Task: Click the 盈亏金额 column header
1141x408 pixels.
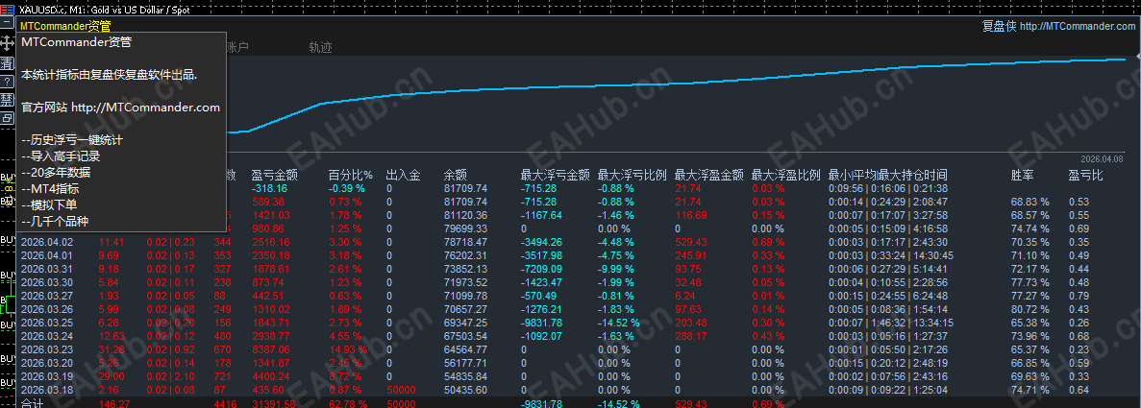Action: click(274, 176)
